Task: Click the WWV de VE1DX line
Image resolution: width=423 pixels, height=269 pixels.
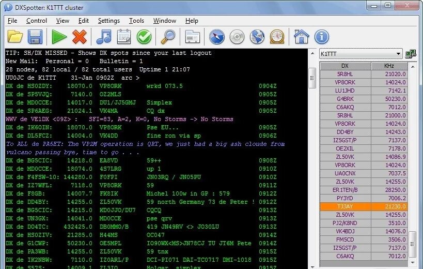Action: pos(119,119)
